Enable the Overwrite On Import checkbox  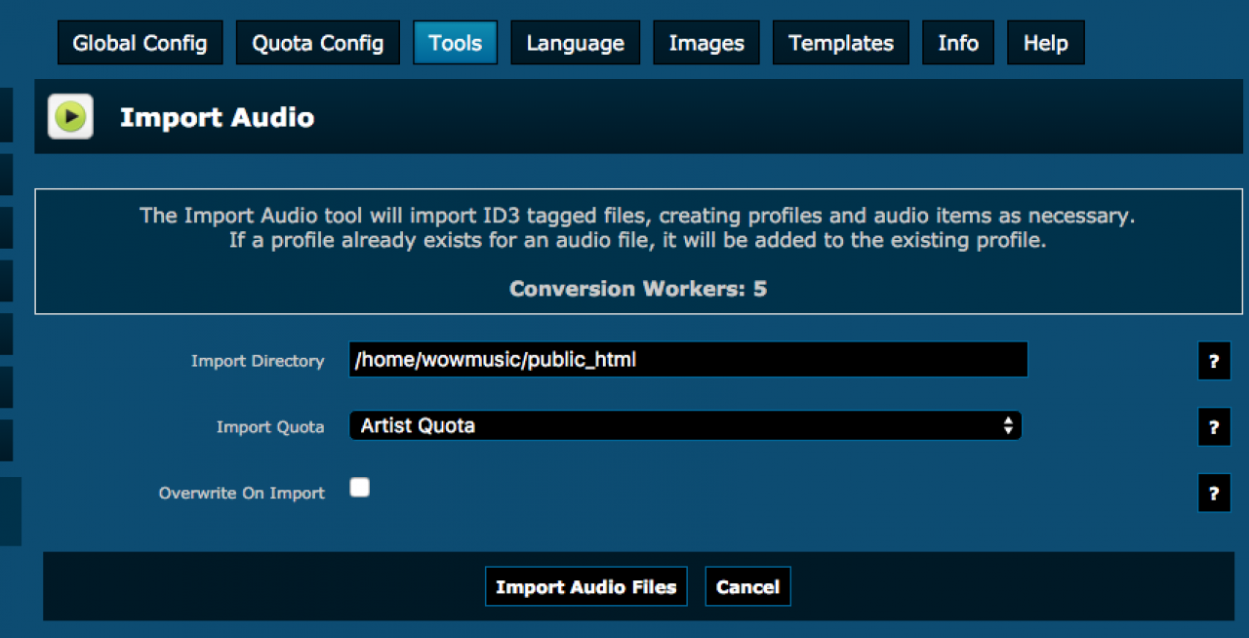360,488
